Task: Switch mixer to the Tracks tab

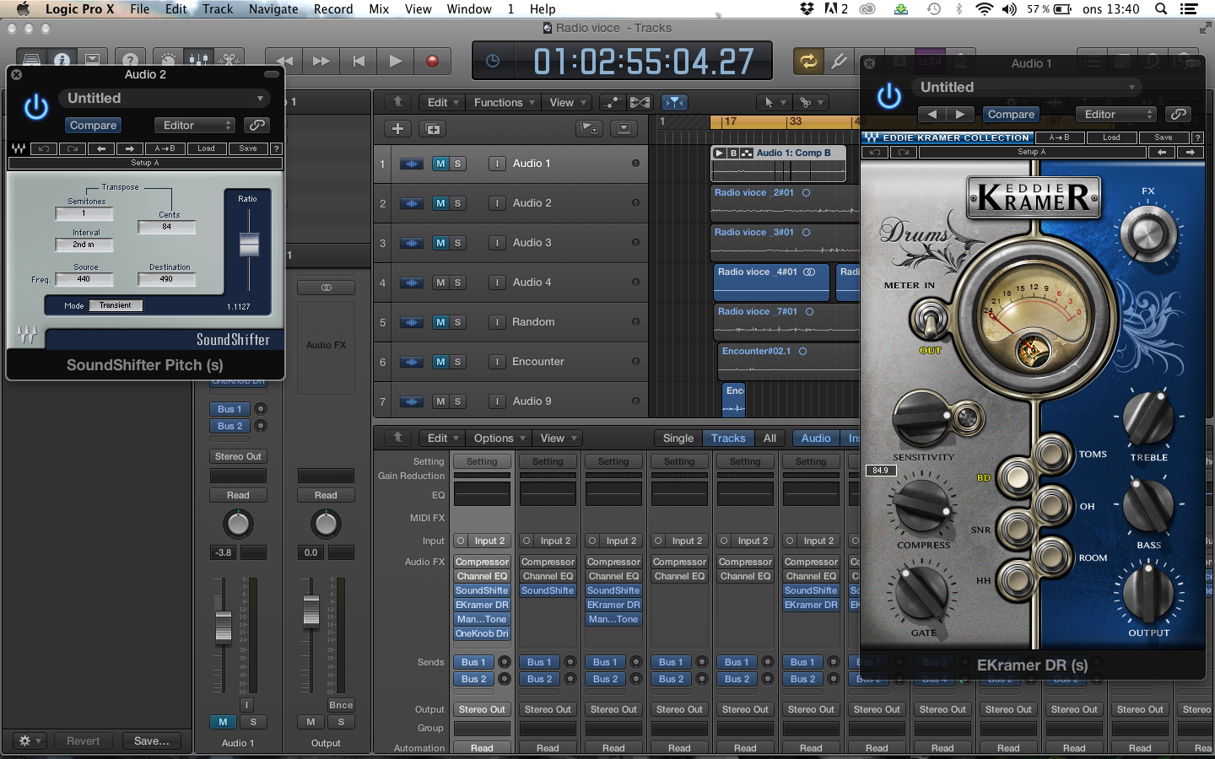Action: (727, 438)
